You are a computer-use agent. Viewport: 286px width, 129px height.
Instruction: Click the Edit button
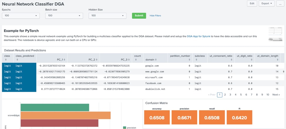252,4
